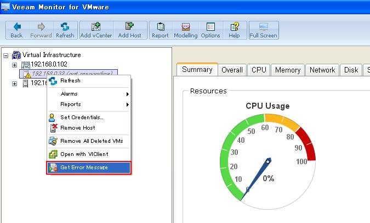Choose Remove Host from context menu
This screenshot has height=223, width=370.
click(89, 127)
